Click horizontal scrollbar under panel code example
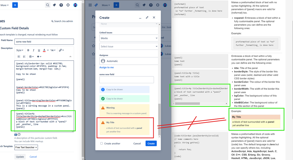 coord(187,103)
